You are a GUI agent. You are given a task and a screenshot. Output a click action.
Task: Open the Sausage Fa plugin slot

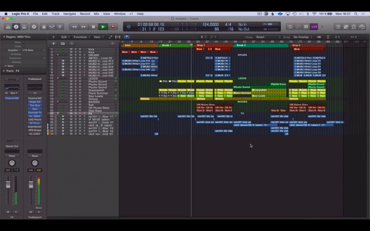tap(35, 112)
